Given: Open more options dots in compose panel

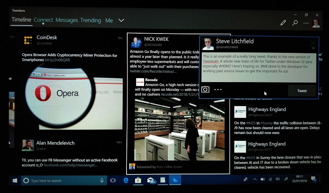Looking at the screenshot, I should point(218,90).
